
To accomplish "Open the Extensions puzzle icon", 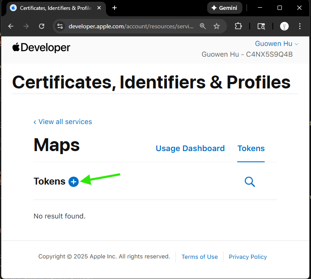I will (239, 26).
